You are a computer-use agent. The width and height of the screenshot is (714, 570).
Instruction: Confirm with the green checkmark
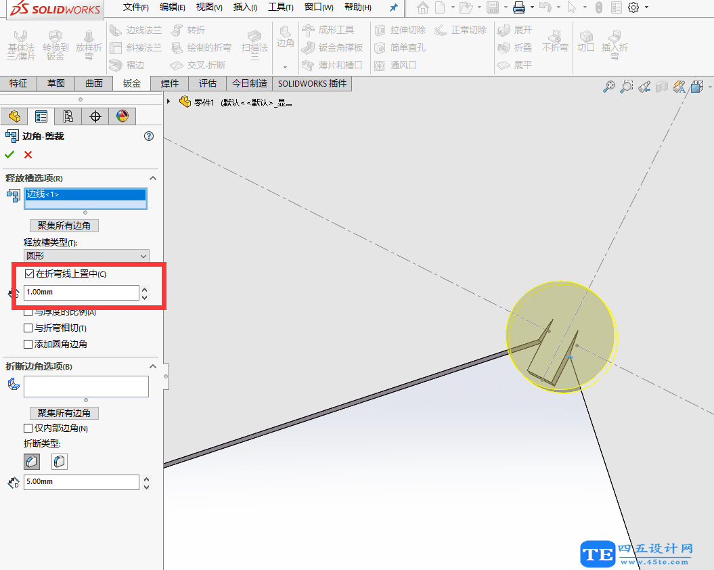(x=9, y=154)
